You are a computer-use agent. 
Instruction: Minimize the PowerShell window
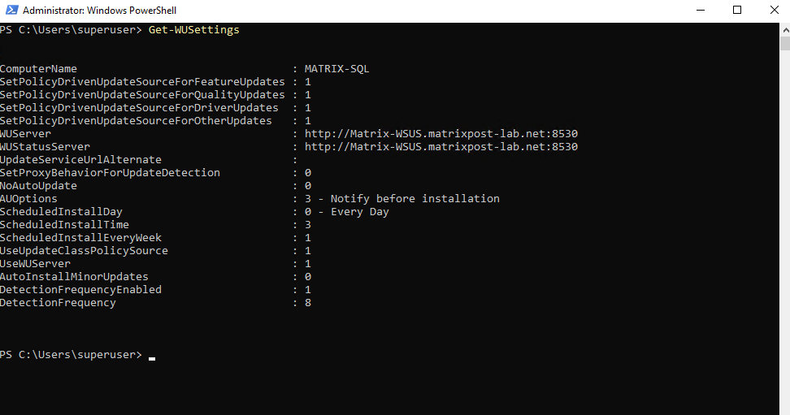pos(701,11)
